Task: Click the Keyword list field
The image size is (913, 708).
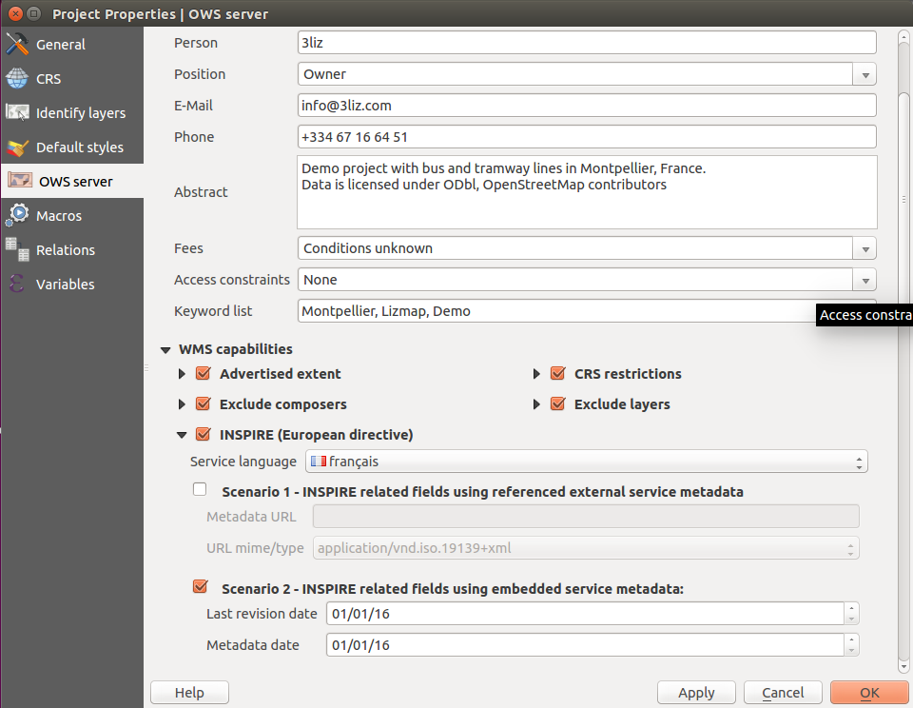Action: [x=587, y=311]
